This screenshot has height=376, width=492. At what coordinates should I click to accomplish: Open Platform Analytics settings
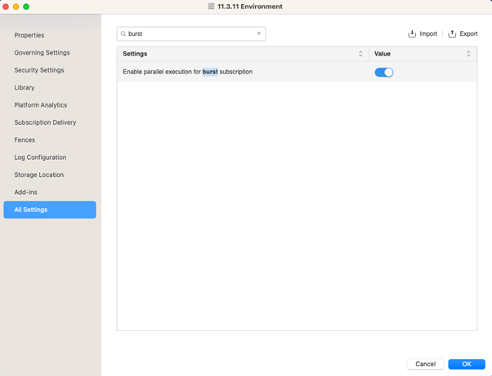[x=41, y=105]
